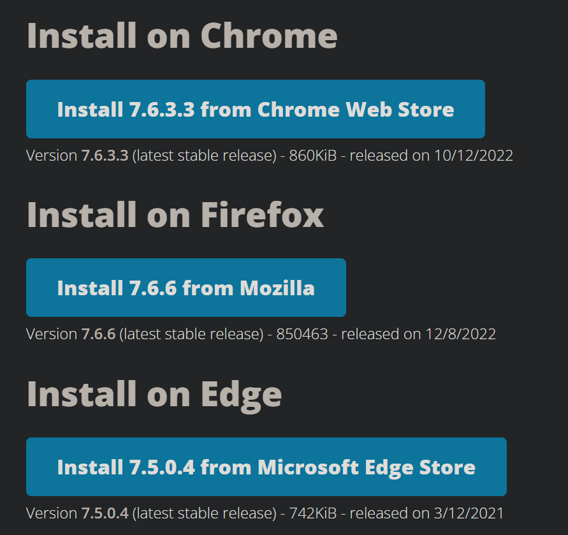
Task: Click the 742KiB file size text
Action: 312,513
